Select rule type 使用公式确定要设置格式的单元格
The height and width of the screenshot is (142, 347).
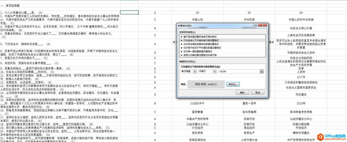coord(223,55)
